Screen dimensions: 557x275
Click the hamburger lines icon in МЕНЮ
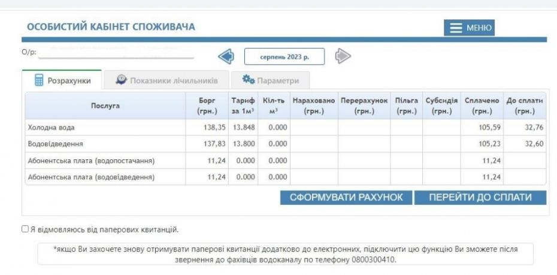[456, 28]
